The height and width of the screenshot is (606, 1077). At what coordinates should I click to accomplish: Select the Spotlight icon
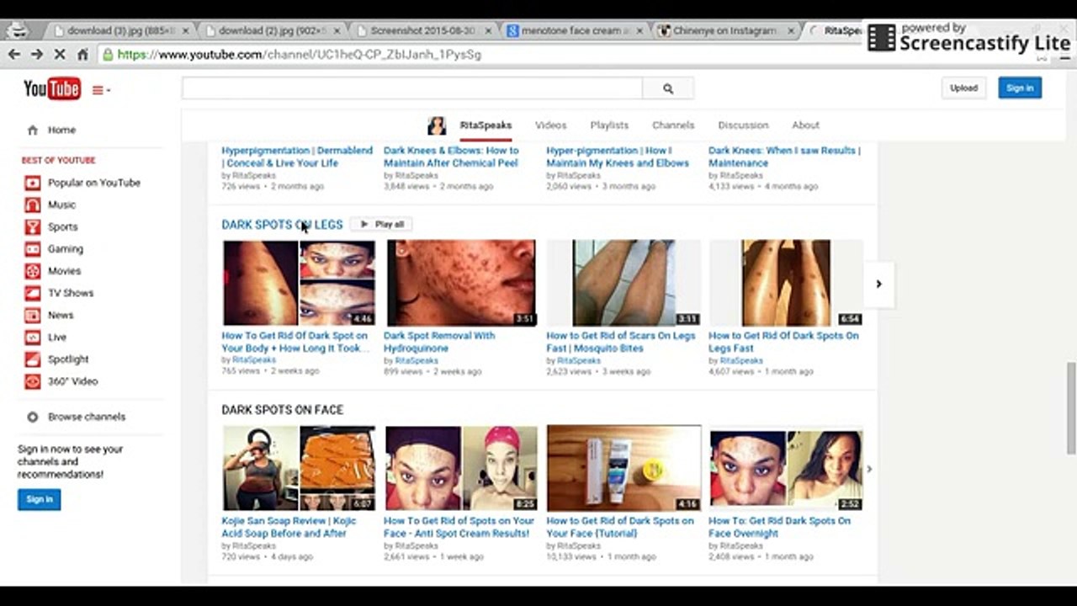tap(32, 359)
